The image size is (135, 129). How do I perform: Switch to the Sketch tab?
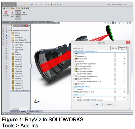(13, 22)
